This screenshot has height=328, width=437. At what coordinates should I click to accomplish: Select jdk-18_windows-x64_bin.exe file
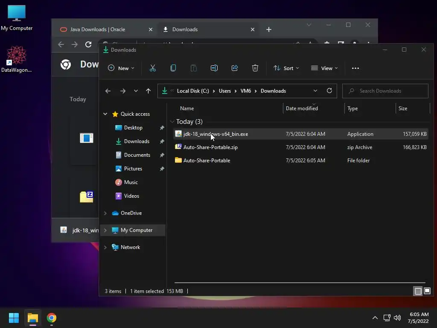(x=301, y=134)
